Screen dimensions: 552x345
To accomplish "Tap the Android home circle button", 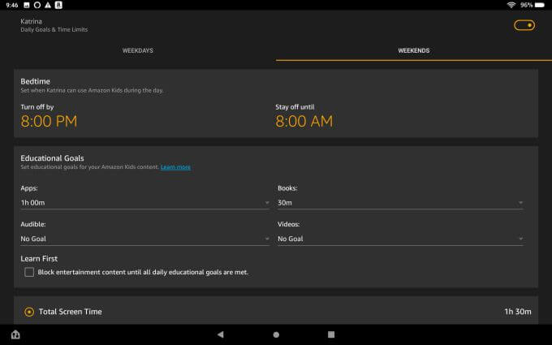I will tap(276, 334).
